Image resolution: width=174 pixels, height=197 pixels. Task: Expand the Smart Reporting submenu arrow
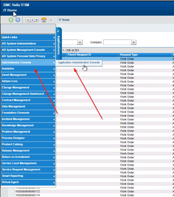pyautogui.click(x=54, y=176)
